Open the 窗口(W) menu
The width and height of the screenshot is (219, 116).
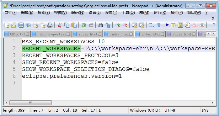coord(194,13)
